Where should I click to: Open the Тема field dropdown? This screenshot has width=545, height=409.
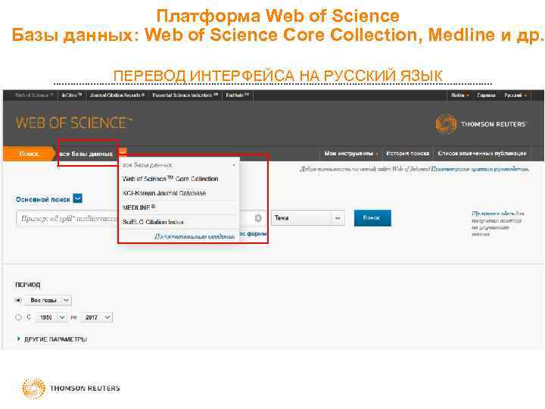(x=308, y=218)
